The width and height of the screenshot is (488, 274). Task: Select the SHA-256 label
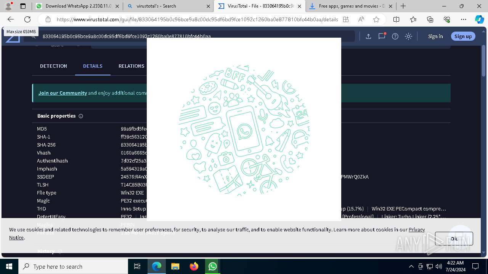(x=46, y=145)
